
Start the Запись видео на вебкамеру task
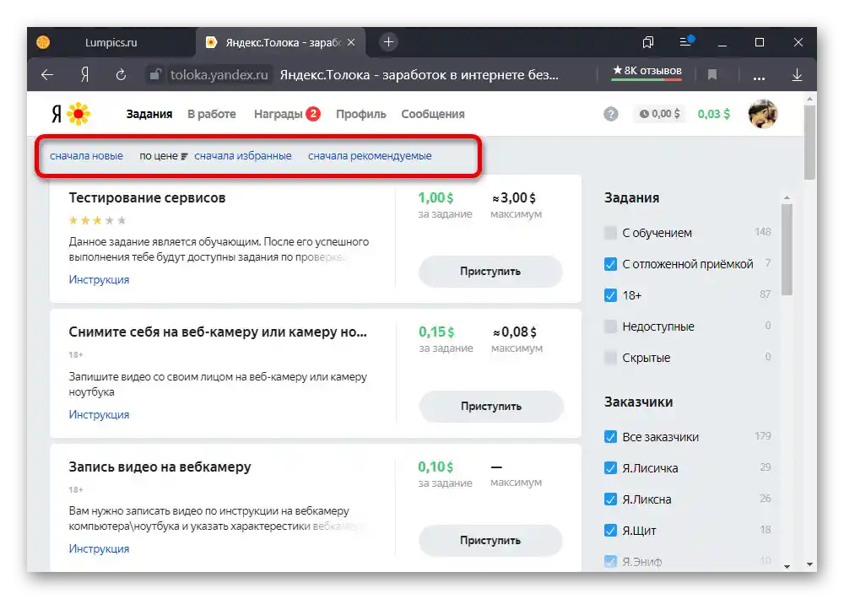click(490, 540)
